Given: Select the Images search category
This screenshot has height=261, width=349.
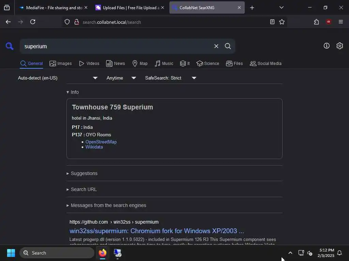Looking at the screenshot, I should point(61,64).
